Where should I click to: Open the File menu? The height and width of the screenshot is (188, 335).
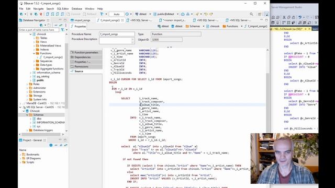21,9
